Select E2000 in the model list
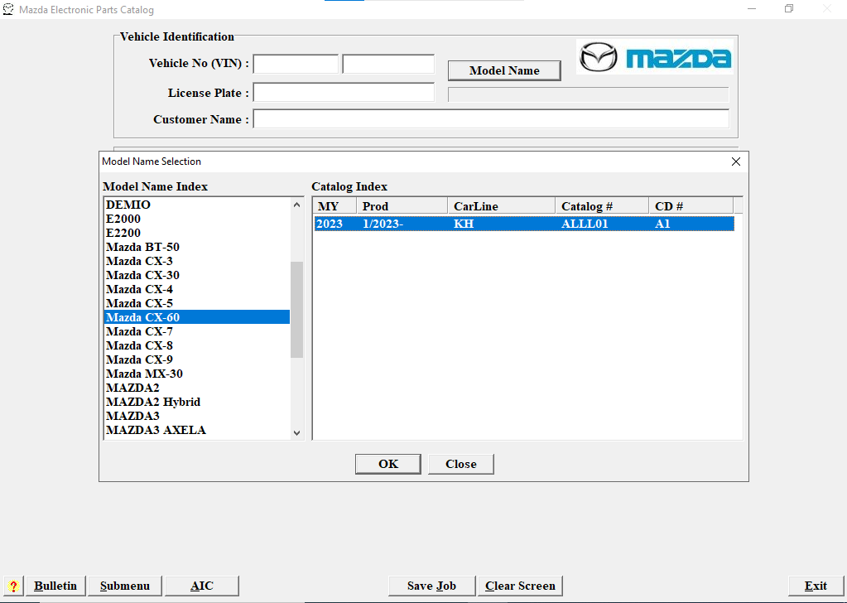Screen dimensions: 847x603 (x=196, y=219)
